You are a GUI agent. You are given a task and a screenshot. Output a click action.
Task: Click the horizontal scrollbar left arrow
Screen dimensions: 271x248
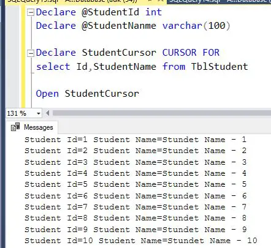coord(47,113)
